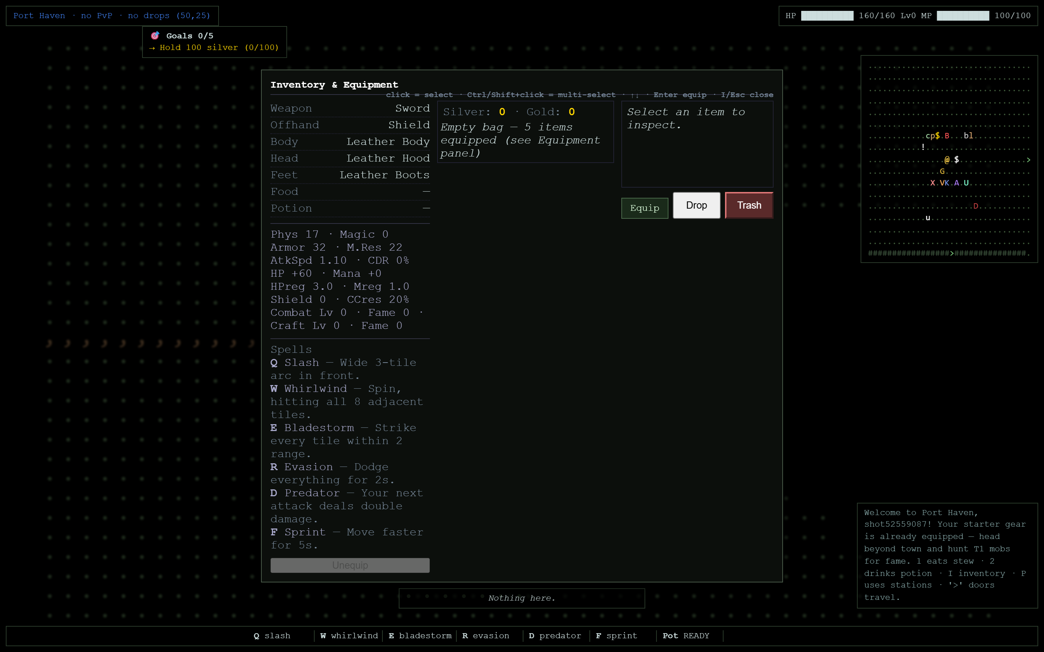Click the Welcome to Port Haven message log
Screen dimensions: 1044x652
[947, 555]
